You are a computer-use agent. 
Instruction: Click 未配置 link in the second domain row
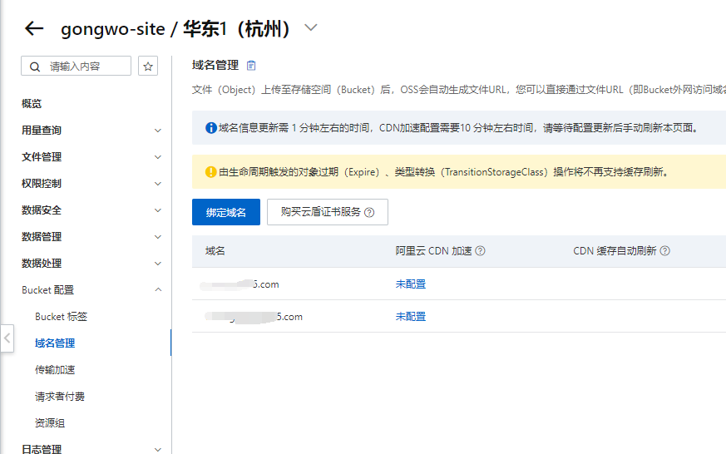(x=411, y=317)
